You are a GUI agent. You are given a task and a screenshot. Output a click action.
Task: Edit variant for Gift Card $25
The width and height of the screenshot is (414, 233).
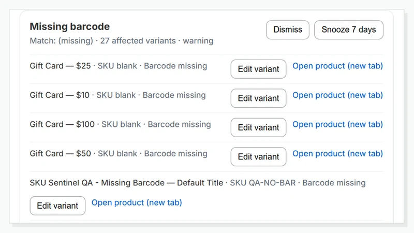[x=258, y=69]
